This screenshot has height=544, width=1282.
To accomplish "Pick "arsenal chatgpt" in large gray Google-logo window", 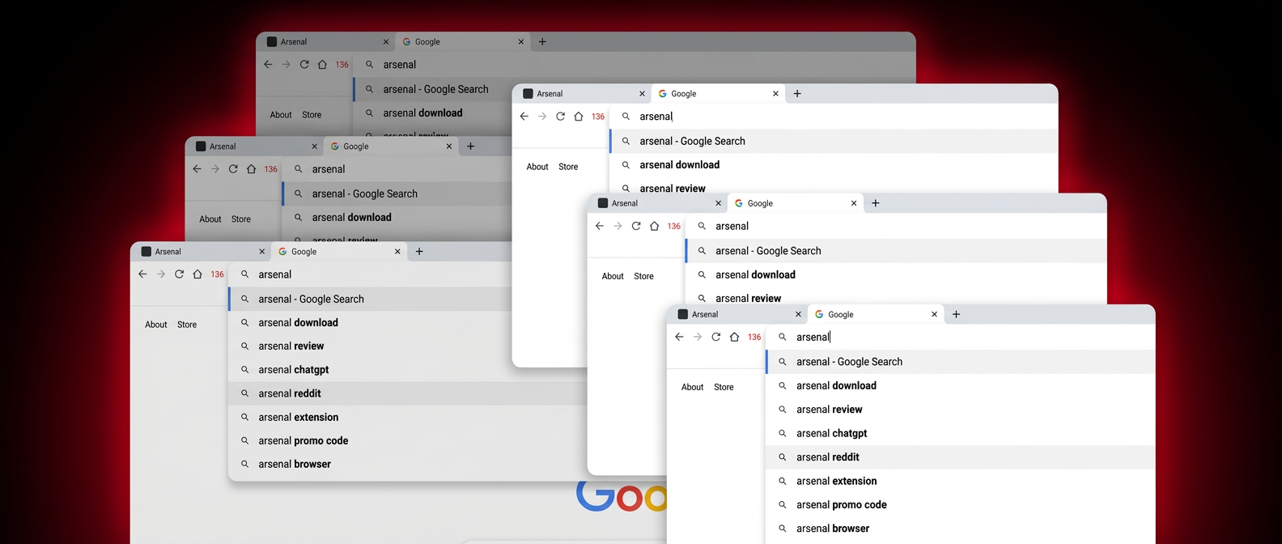I will [x=407, y=370].
